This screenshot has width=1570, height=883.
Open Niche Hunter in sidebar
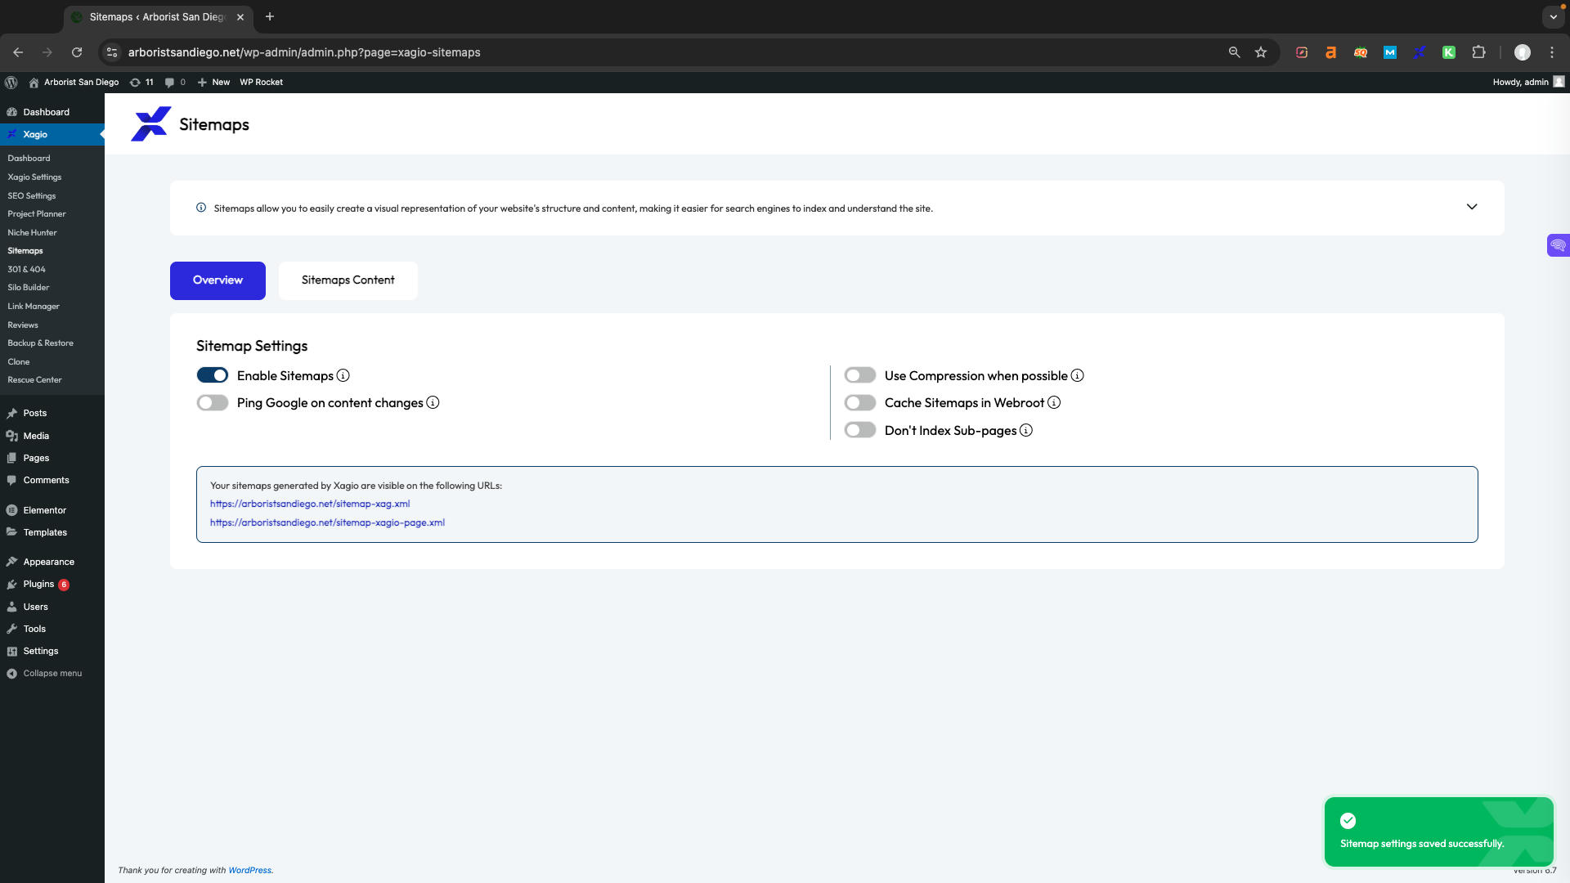[32, 233]
